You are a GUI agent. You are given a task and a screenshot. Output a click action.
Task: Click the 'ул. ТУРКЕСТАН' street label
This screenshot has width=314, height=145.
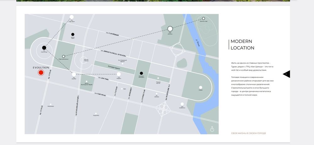143,96
